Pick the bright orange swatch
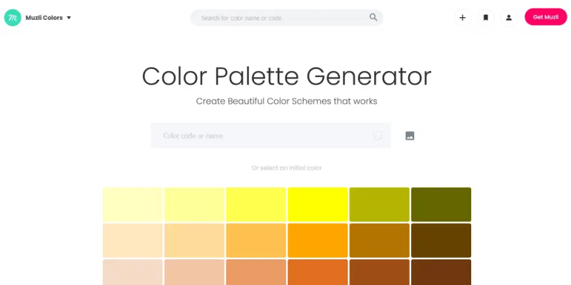Screen dimensions: 571x285 coord(318,240)
